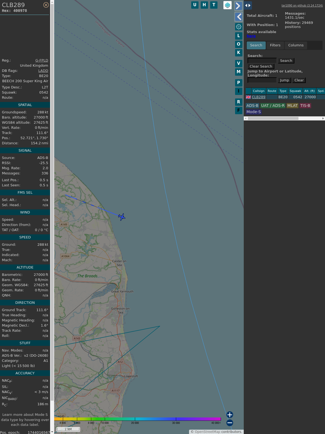Screen dimensions: 325x434
Task: Click the left chevron sidebar arrow
Action: (238, 17)
